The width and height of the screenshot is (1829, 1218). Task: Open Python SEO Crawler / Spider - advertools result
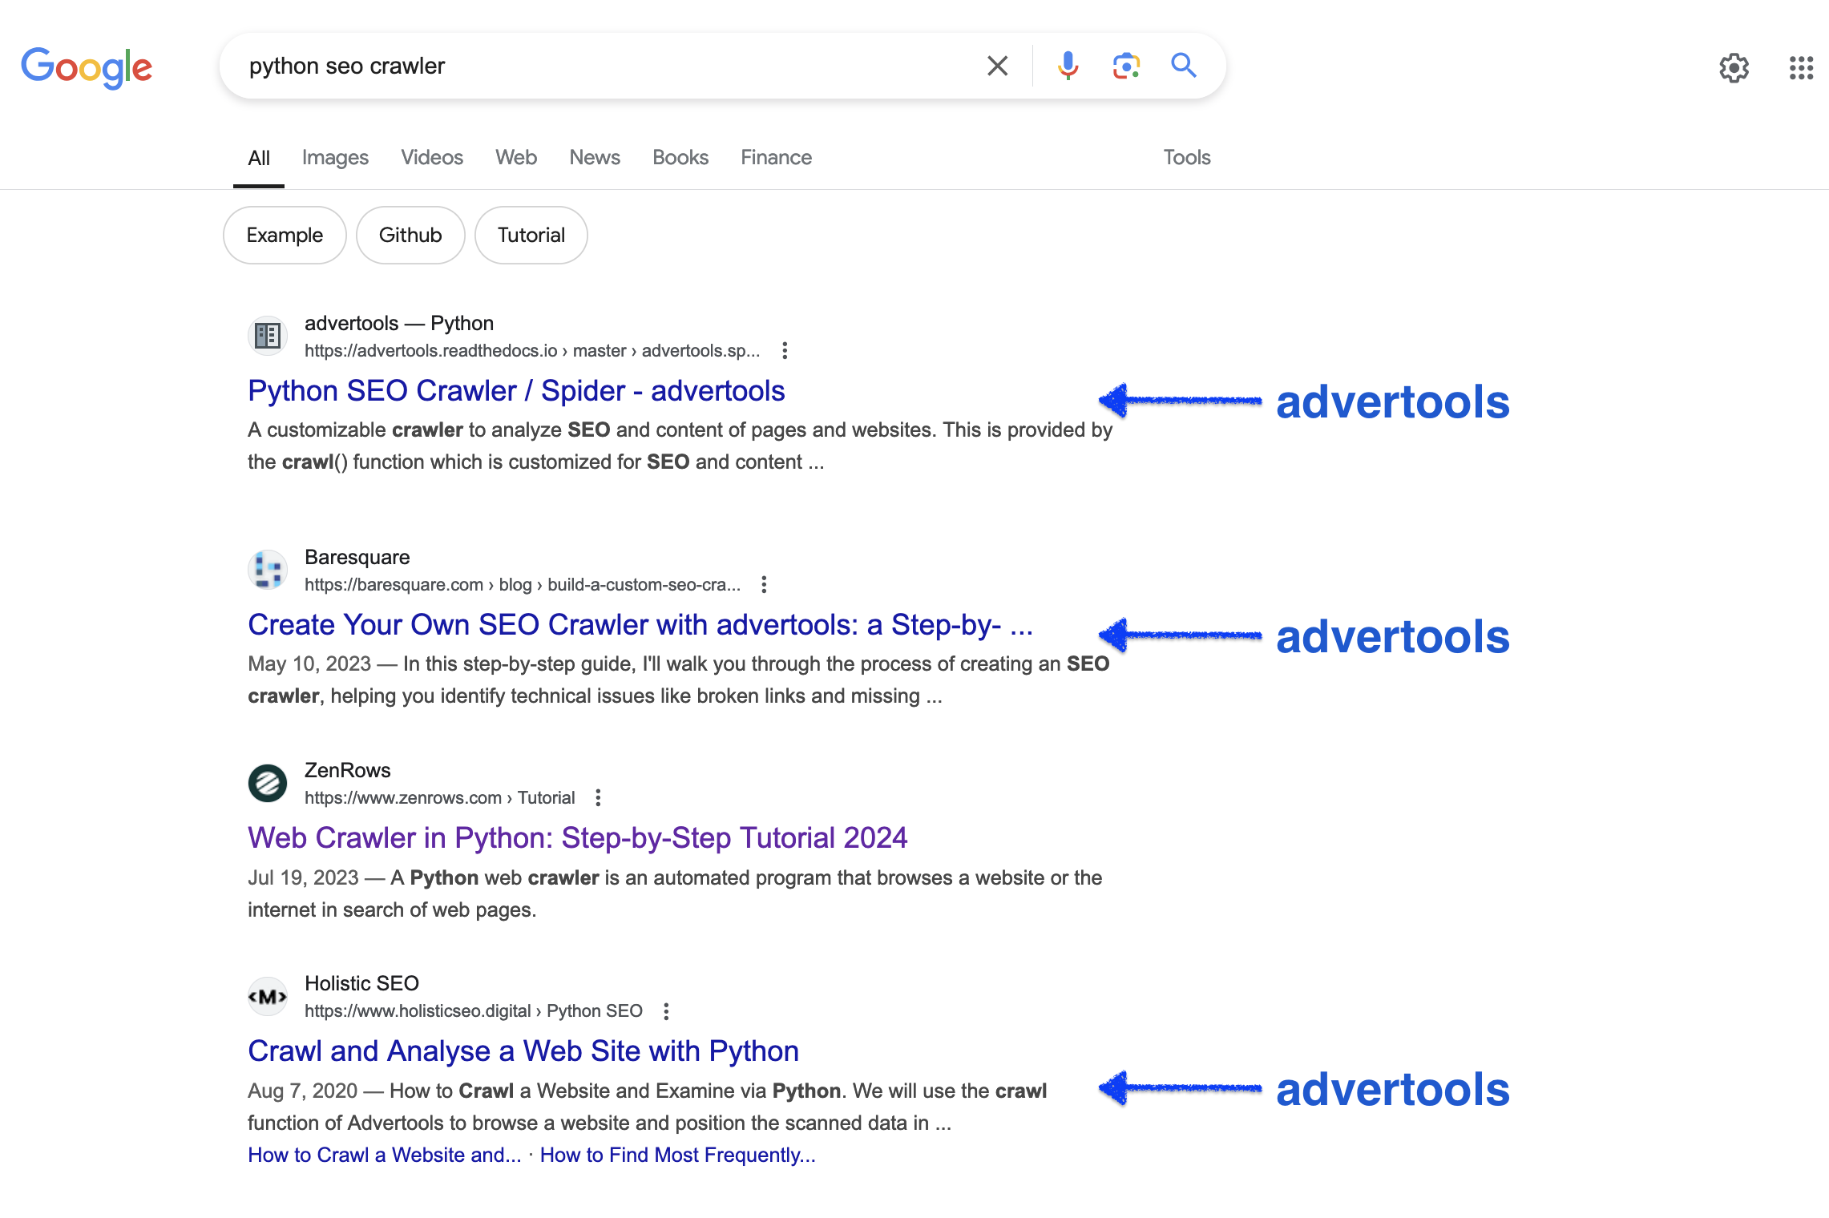tap(516, 391)
